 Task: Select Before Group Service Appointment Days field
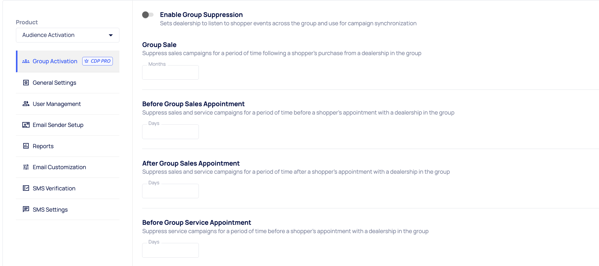[170, 250]
